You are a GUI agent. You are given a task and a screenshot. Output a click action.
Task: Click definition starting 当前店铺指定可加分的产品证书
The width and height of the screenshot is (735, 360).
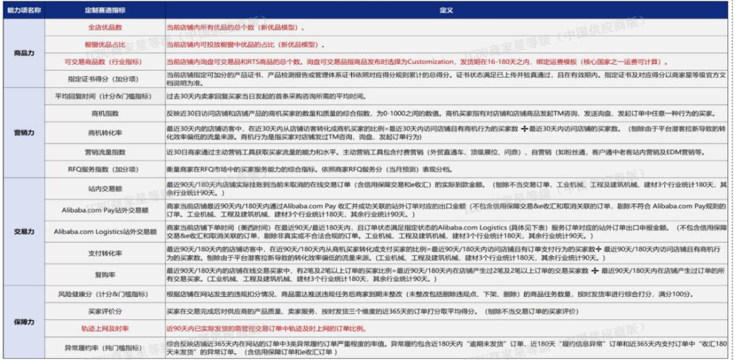pyautogui.click(x=446, y=79)
